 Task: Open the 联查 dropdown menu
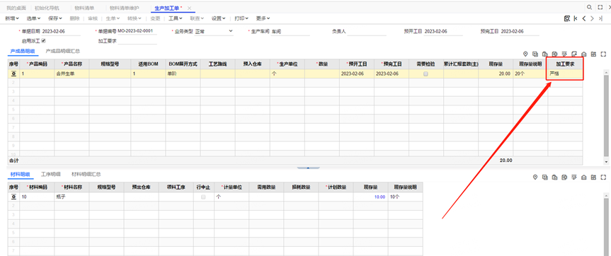pyautogui.click(x=197, y=18)
